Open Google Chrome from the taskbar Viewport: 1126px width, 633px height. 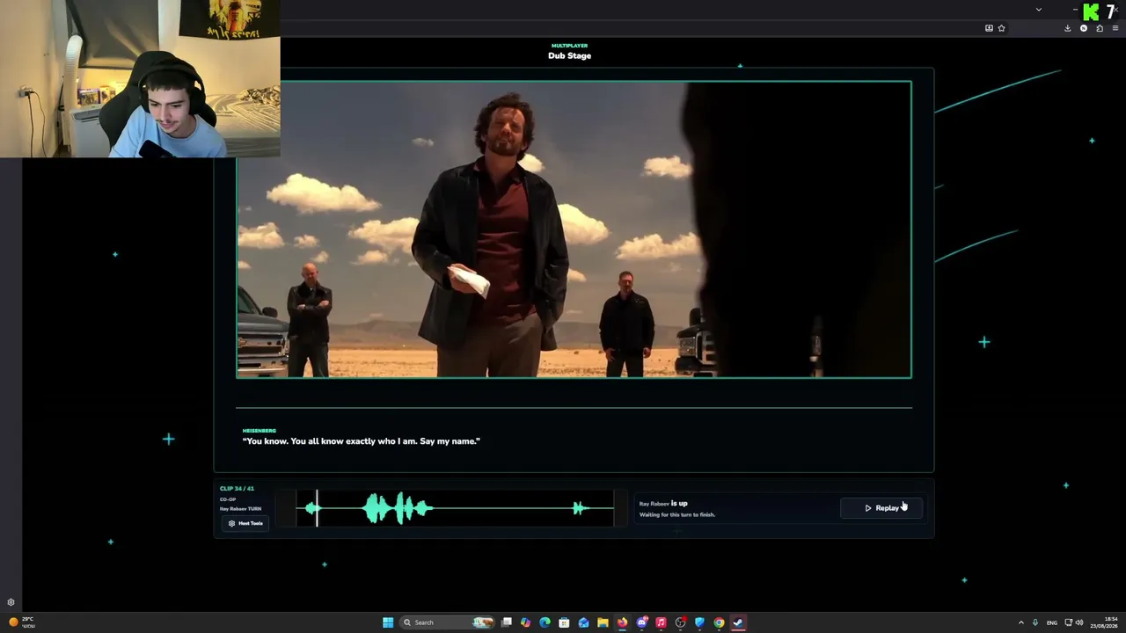[720, 622]
